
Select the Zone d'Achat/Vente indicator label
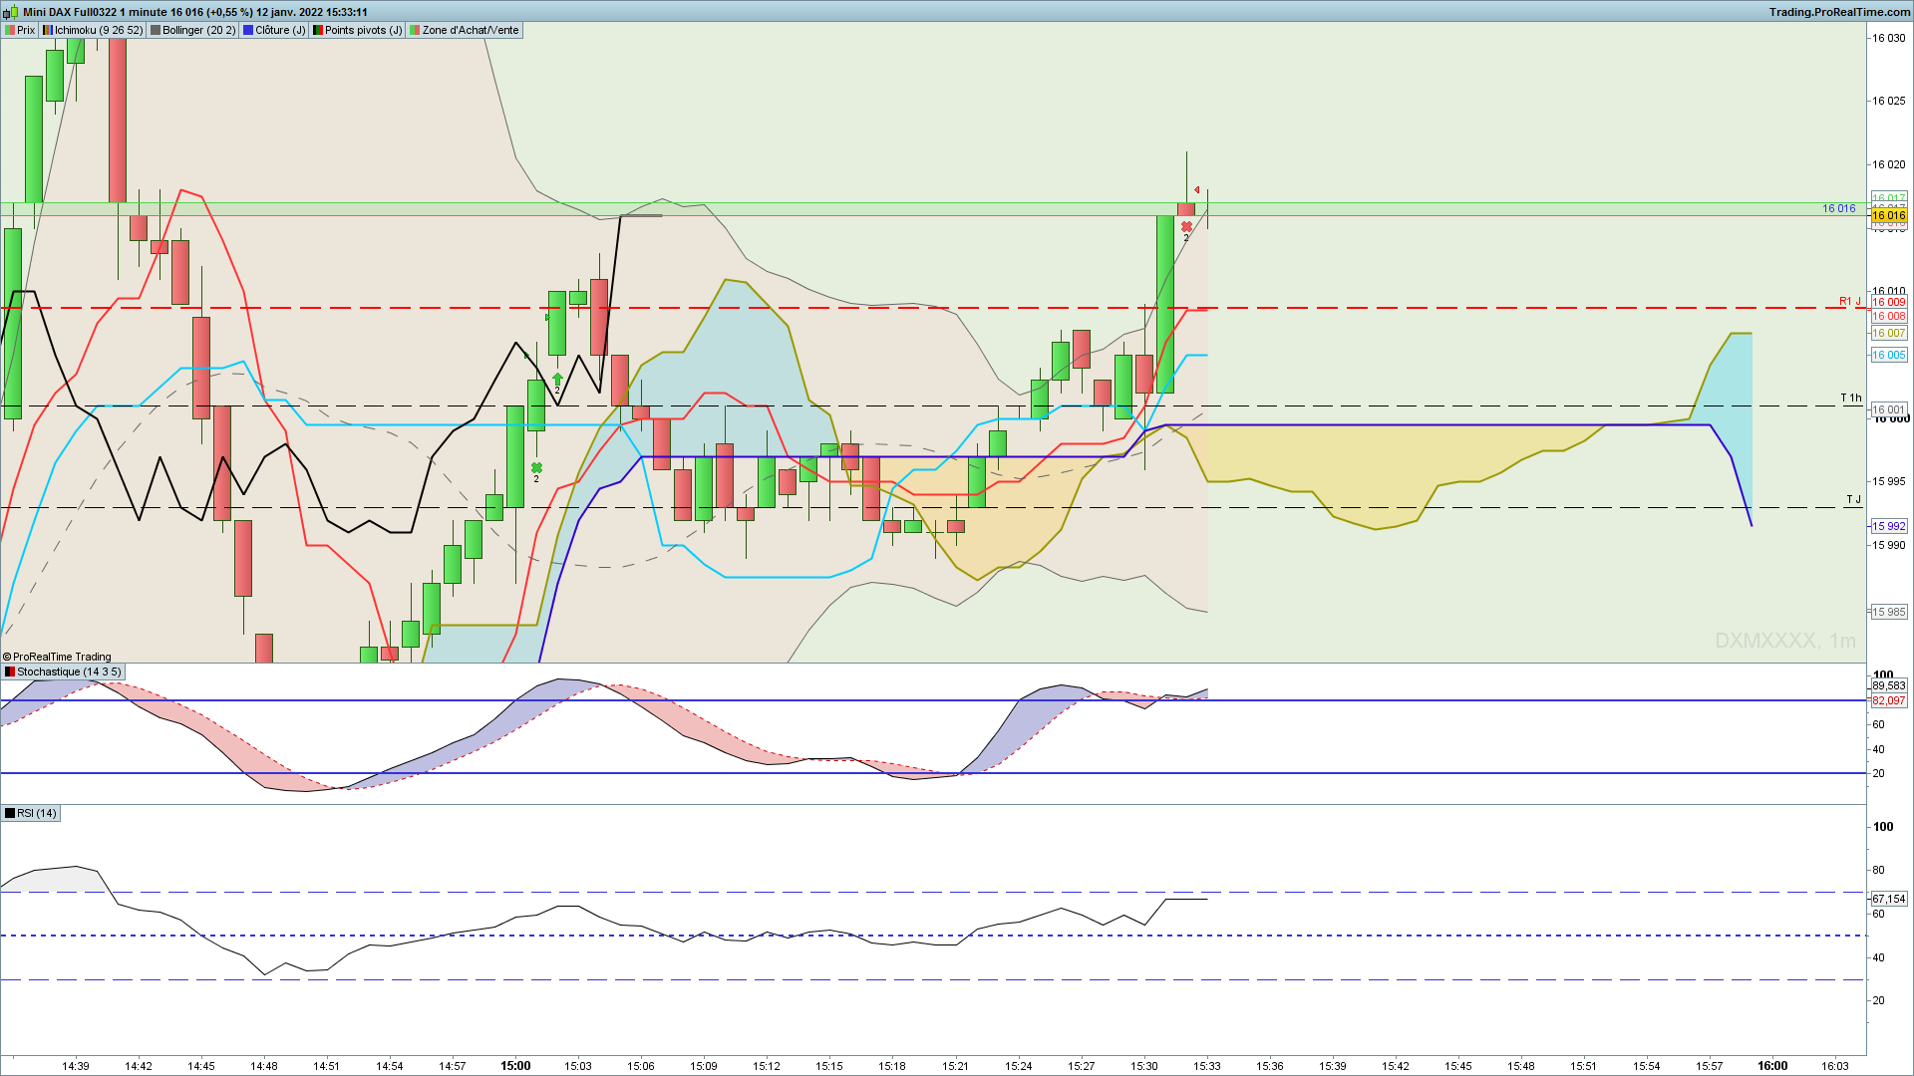pos(465,30)
